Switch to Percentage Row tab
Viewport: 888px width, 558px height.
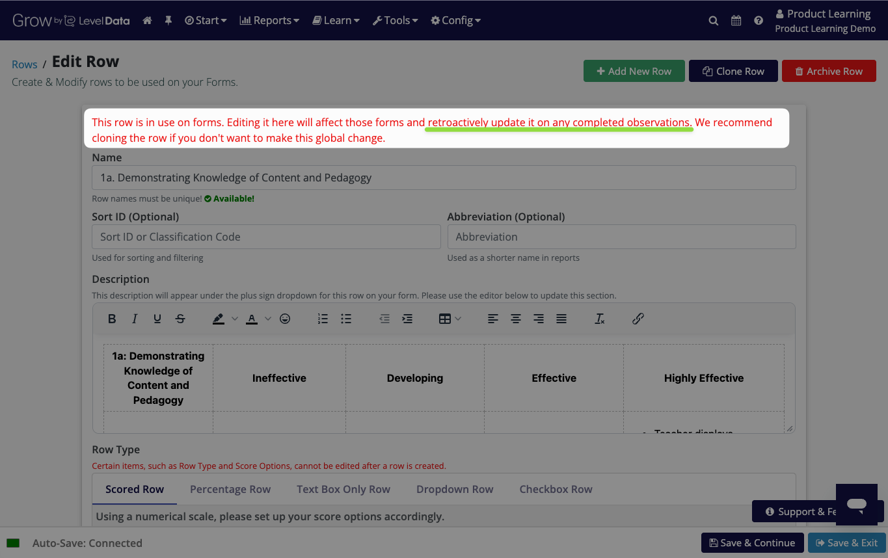[230, 489]
